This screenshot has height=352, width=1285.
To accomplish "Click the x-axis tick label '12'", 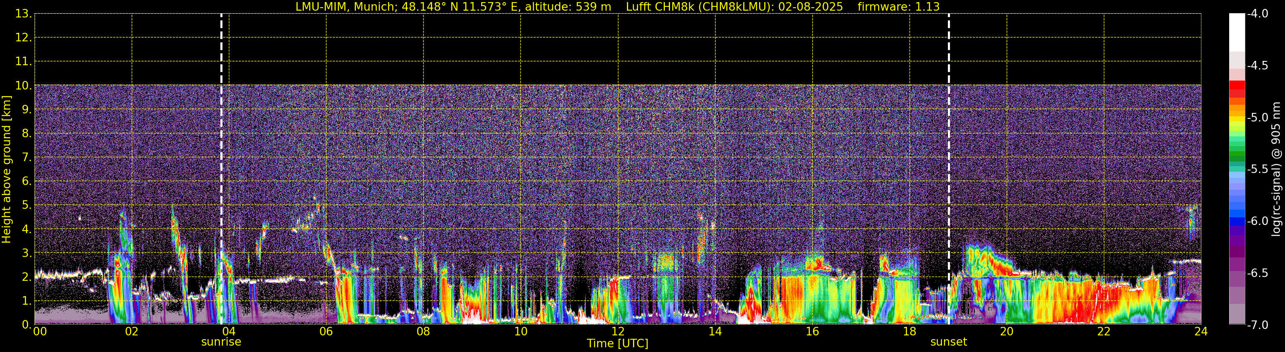I will 618,332.
